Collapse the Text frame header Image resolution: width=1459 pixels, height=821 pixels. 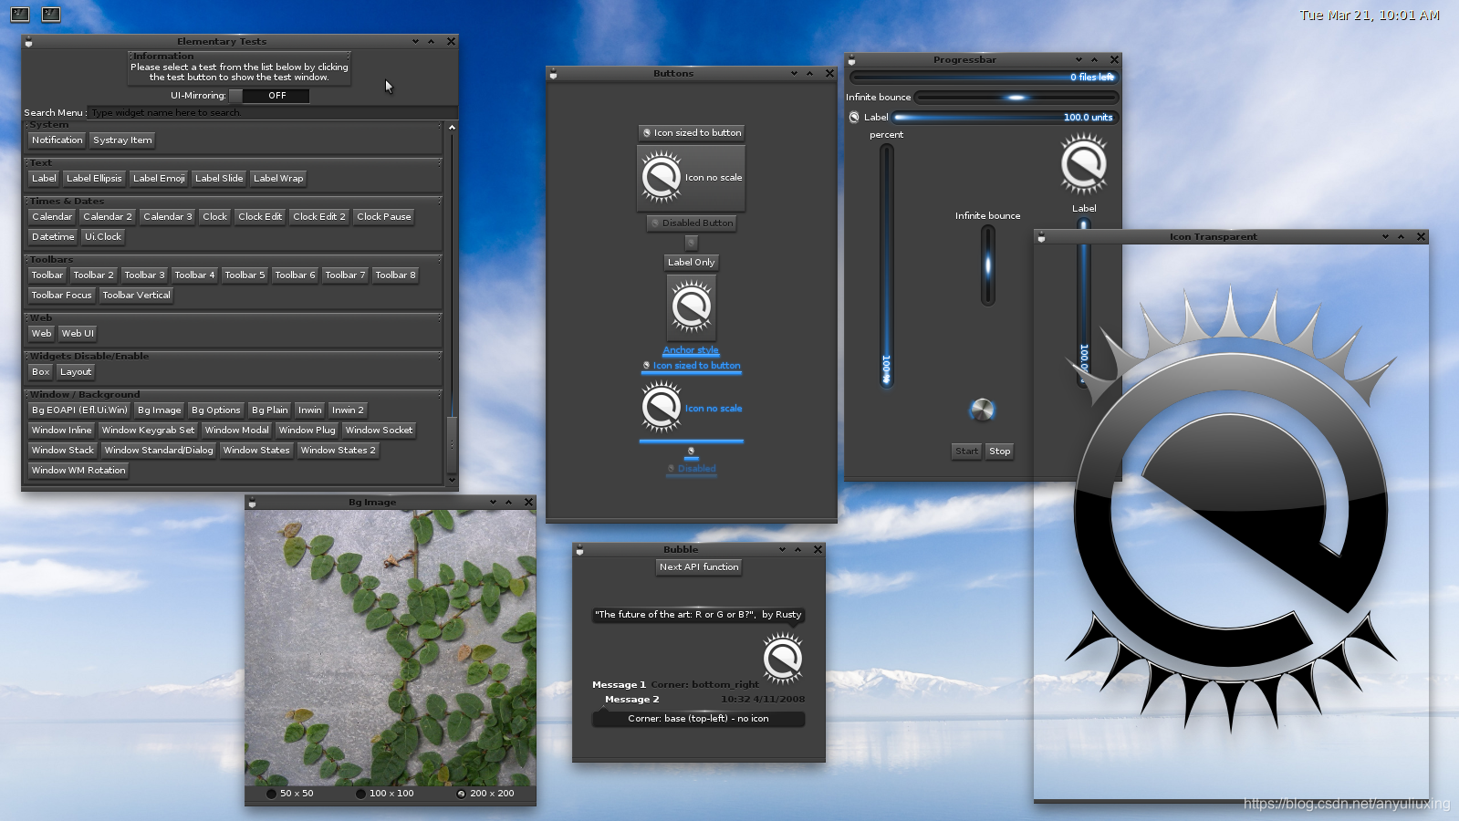pyautogui.click(x=234, y=162)
